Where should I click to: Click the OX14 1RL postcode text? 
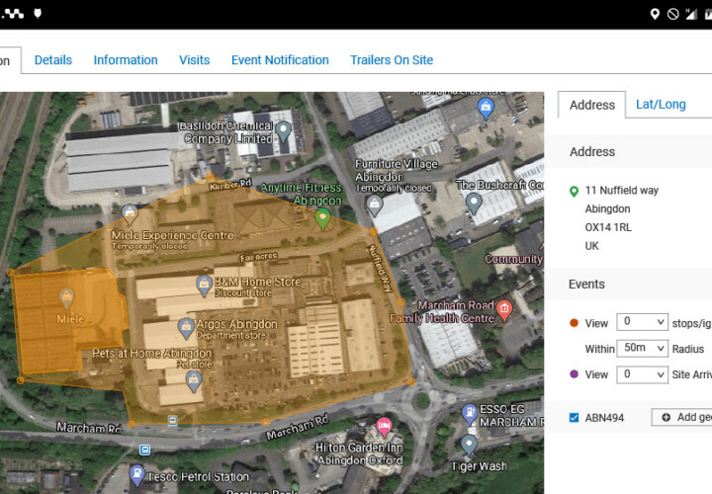click(608, 227)
